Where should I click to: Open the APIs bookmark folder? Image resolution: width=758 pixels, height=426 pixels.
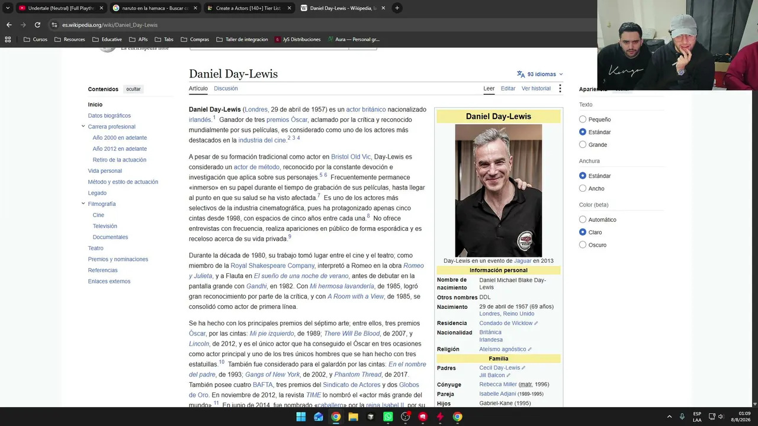pyautogui.click(x=138, y=40)
